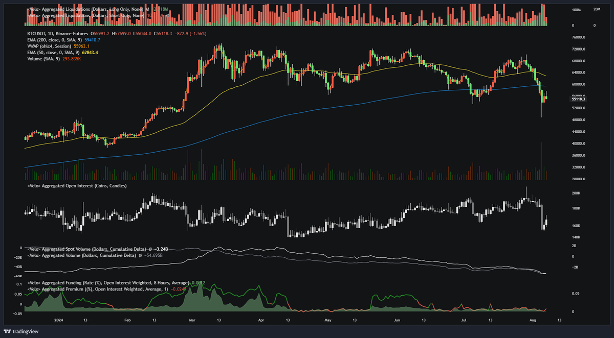Click the Mar label on time axis
The image size is (614, 338).
[x=192, y=321]
